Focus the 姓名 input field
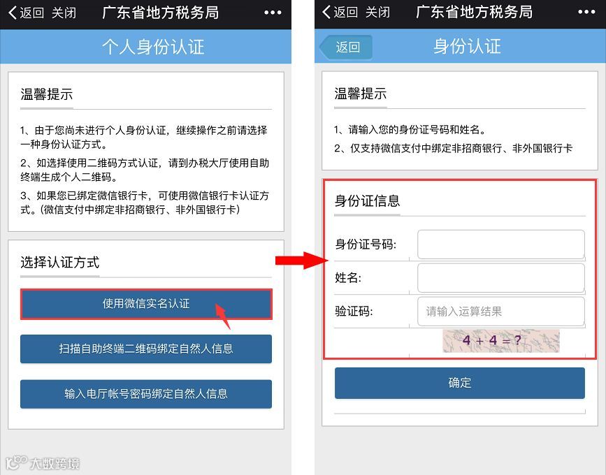The image size is (606, 475). [501, 278]
